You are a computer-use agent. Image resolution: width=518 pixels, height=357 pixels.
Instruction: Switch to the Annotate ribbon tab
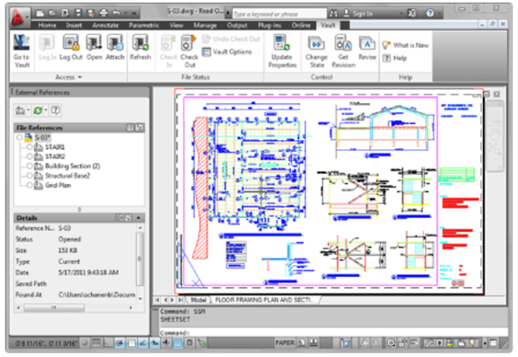(105, 26)
